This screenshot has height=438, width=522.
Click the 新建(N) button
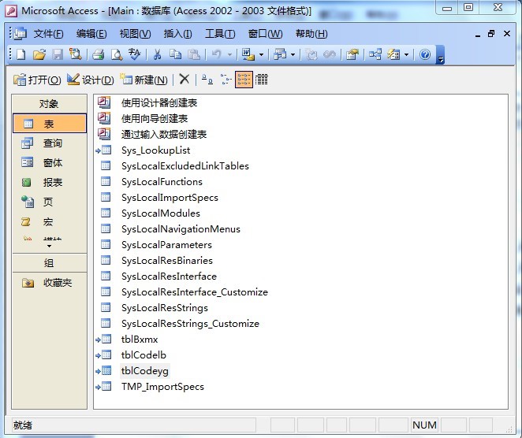(x=144, y=80)
